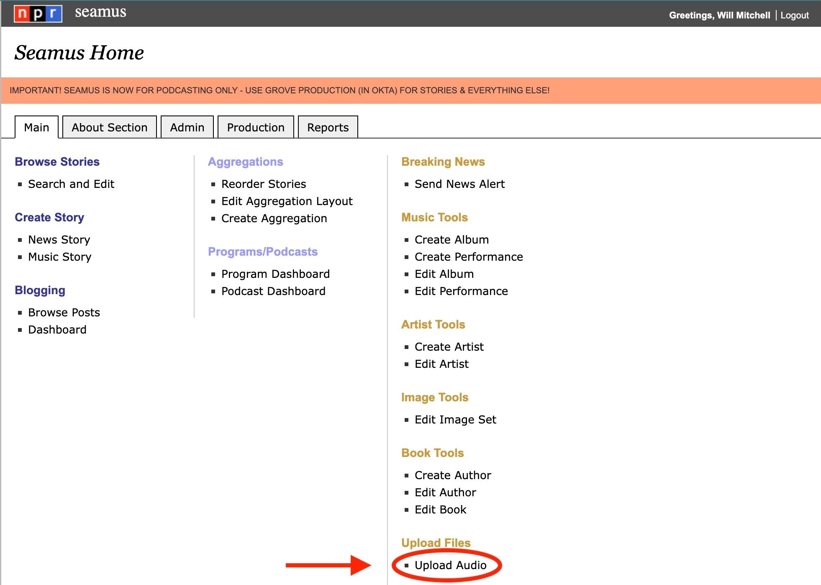The image size is (821, 585).
Task: Open Edit Performance
Action: (461, 291)
